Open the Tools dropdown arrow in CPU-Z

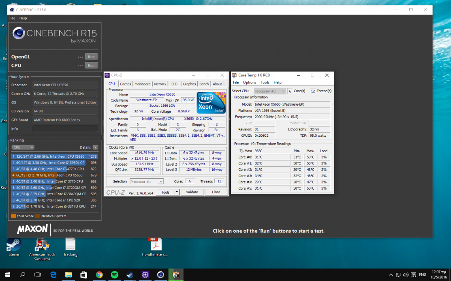[x=177, y=192]
